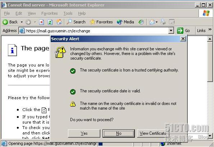Viewport: 214px width, 147px height.
Task: Close the Security Alert dialog
Action: [x=183, y=39]
